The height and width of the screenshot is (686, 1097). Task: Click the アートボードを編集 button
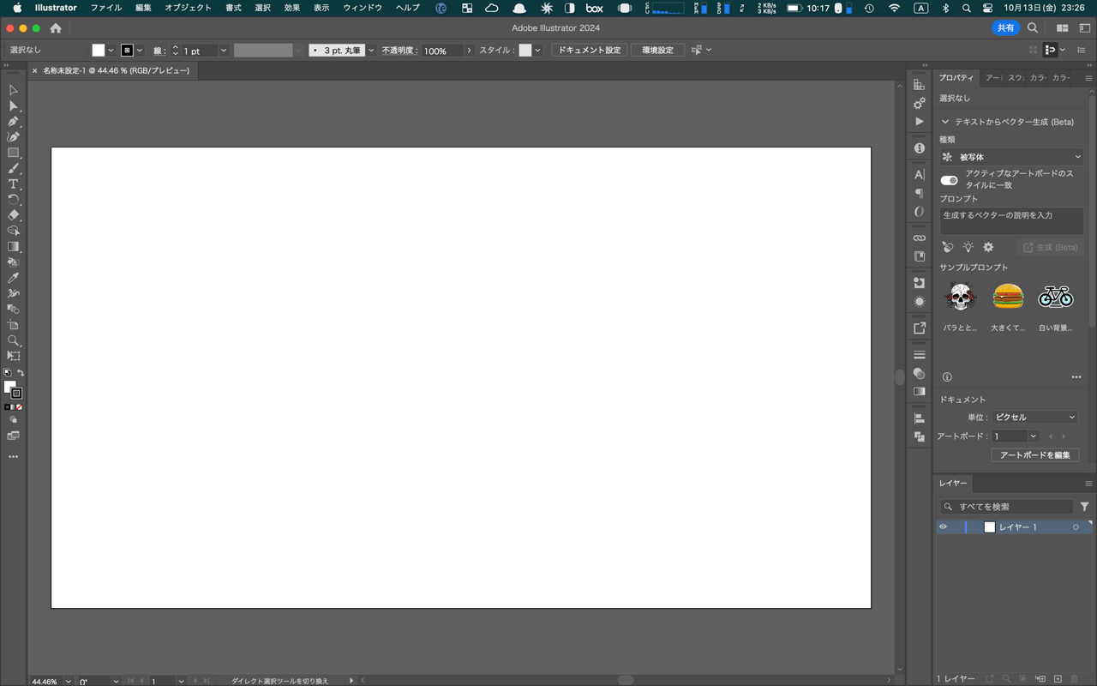1034,455
